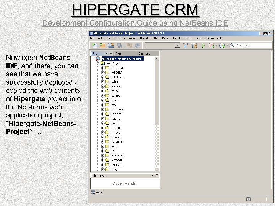Expand the hipermail folder

coord(103,128)
